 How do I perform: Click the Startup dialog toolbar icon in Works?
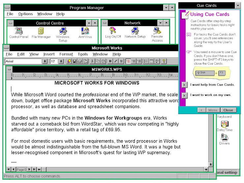coord(69,61)
